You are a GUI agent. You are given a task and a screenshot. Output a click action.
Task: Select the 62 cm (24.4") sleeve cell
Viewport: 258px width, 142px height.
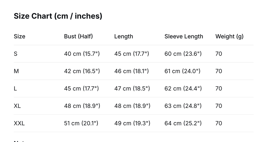tap(183, 89)
